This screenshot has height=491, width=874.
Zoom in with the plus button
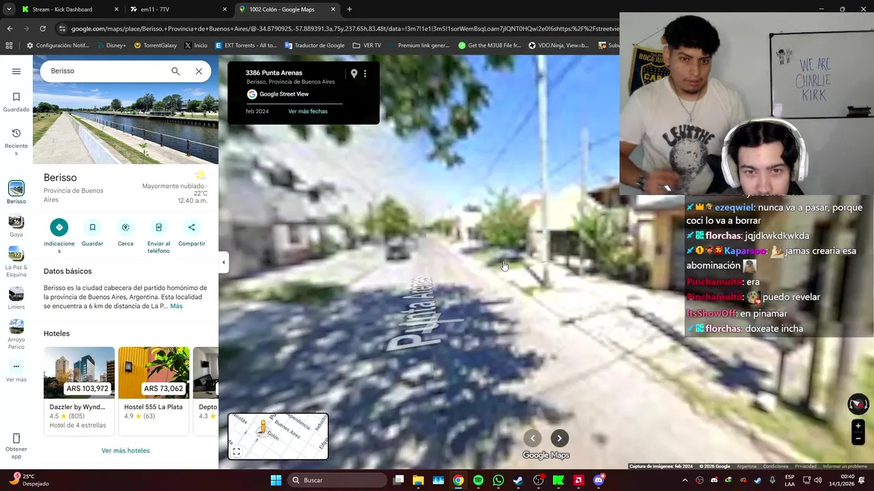point(858,426)
